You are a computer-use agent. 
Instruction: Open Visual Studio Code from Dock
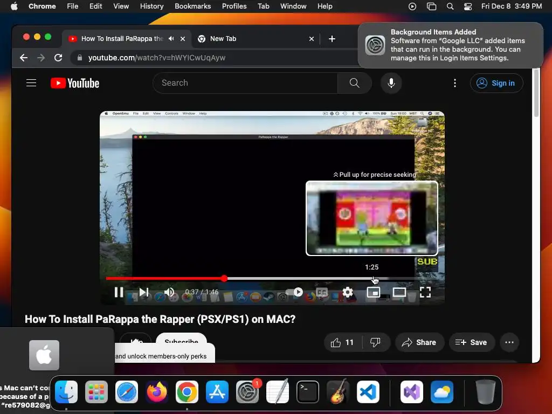[x=368, y=392]
